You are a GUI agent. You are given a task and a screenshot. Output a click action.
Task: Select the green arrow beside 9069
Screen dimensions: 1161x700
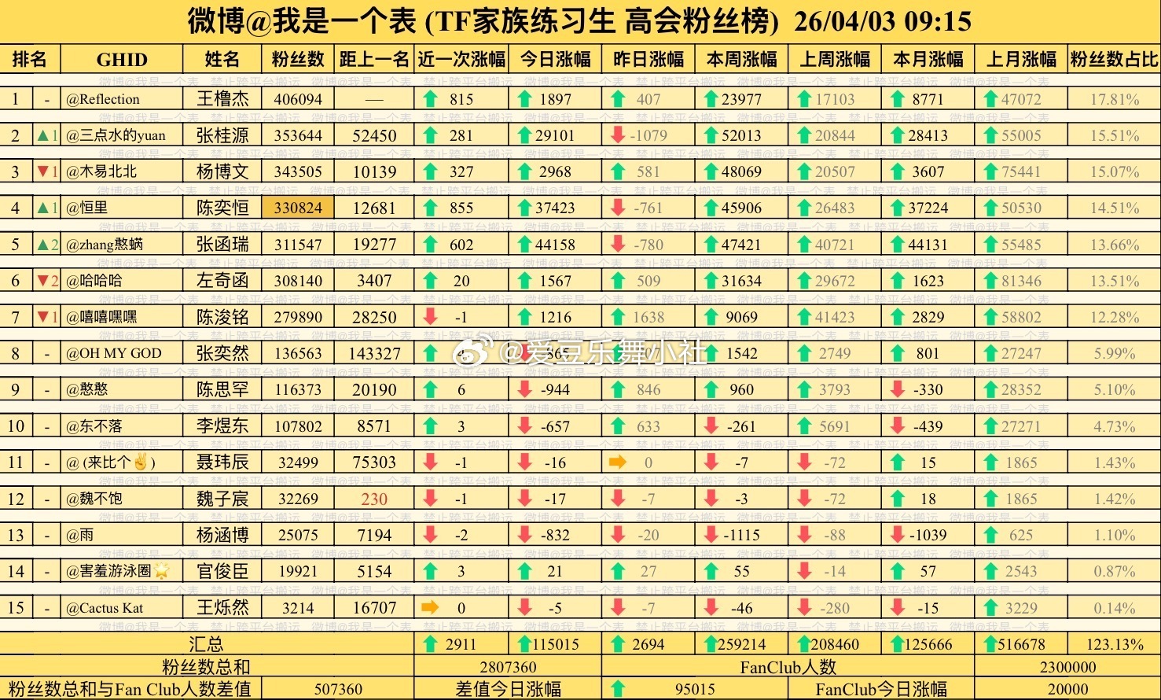click(711, 317)
